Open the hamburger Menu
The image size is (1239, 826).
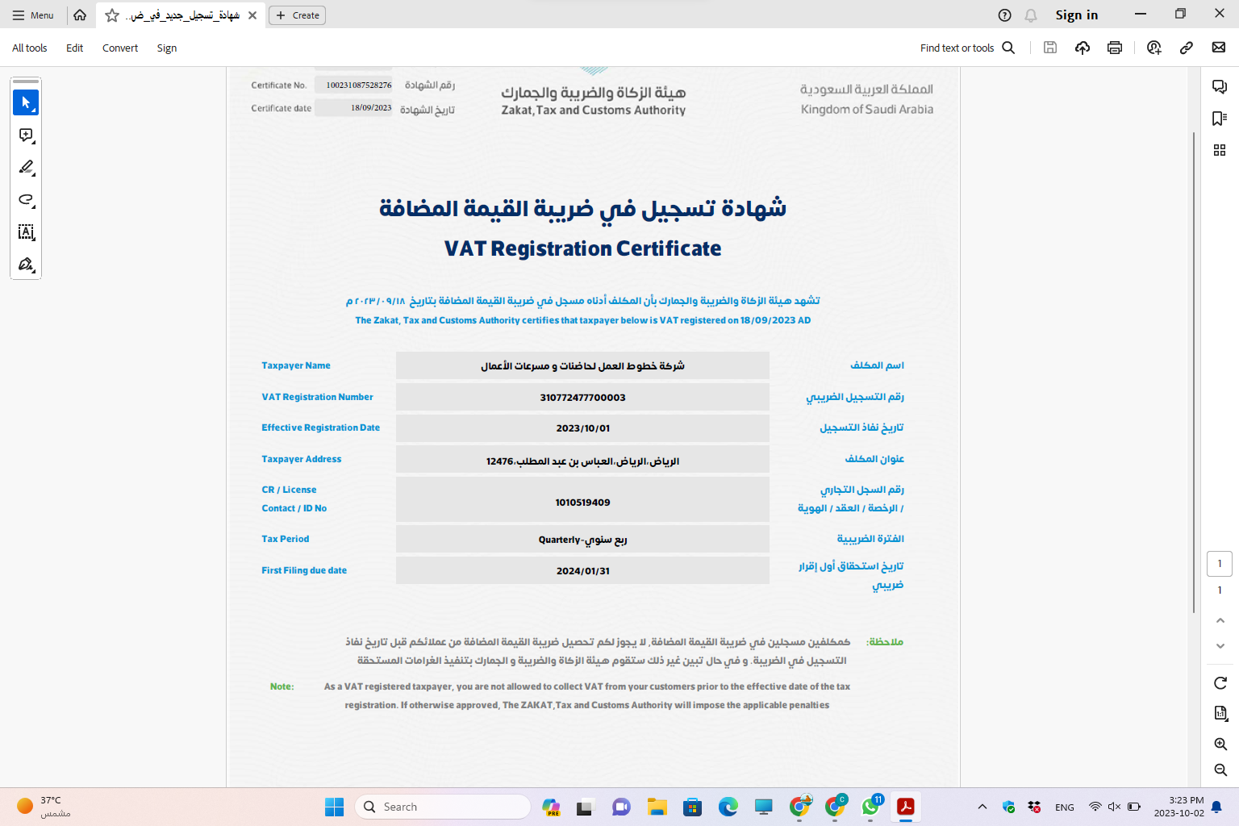pos(33,15)
